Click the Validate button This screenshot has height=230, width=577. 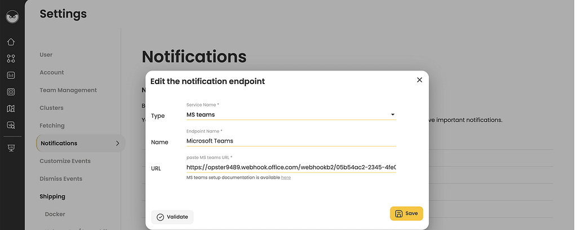172,217
